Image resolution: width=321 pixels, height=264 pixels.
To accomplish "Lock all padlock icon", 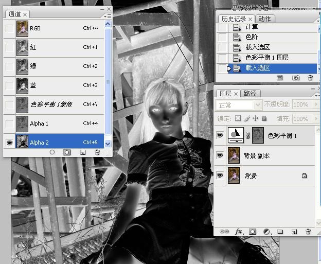I will [264, 118].
